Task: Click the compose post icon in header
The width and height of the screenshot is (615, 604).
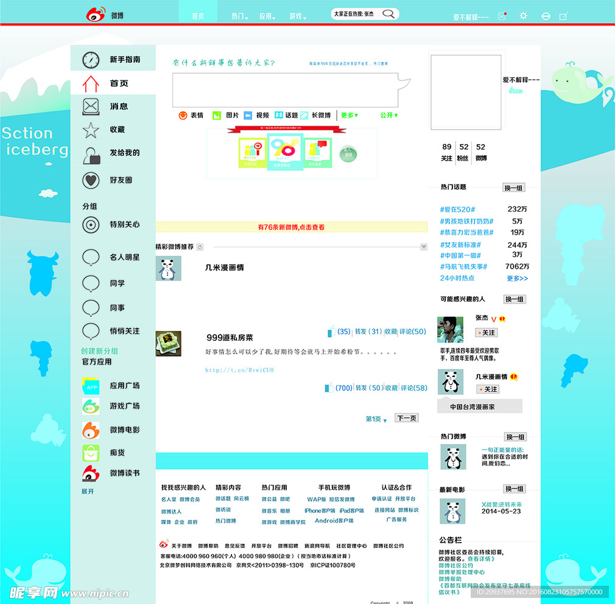Action: [563, 16]
